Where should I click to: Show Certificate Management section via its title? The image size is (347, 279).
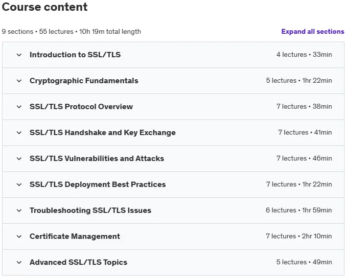point(75,236)
